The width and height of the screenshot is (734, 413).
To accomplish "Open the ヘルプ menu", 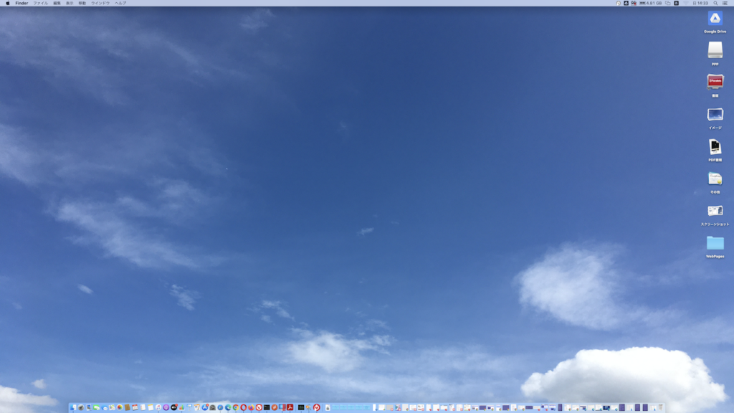I will [x=120, y=3].
